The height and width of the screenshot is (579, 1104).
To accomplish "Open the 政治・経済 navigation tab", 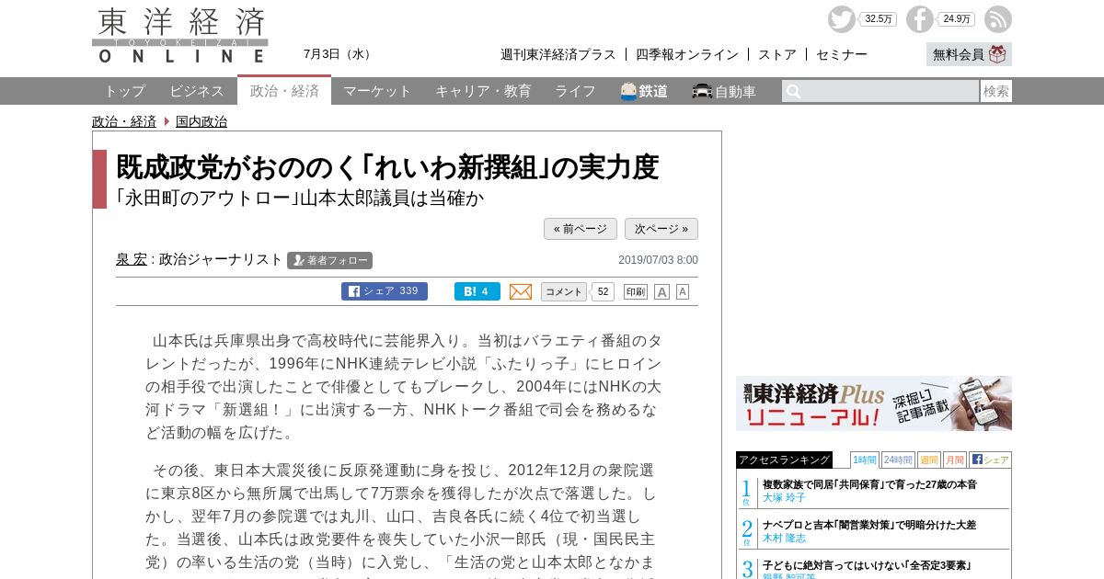I will click(284, 91).
